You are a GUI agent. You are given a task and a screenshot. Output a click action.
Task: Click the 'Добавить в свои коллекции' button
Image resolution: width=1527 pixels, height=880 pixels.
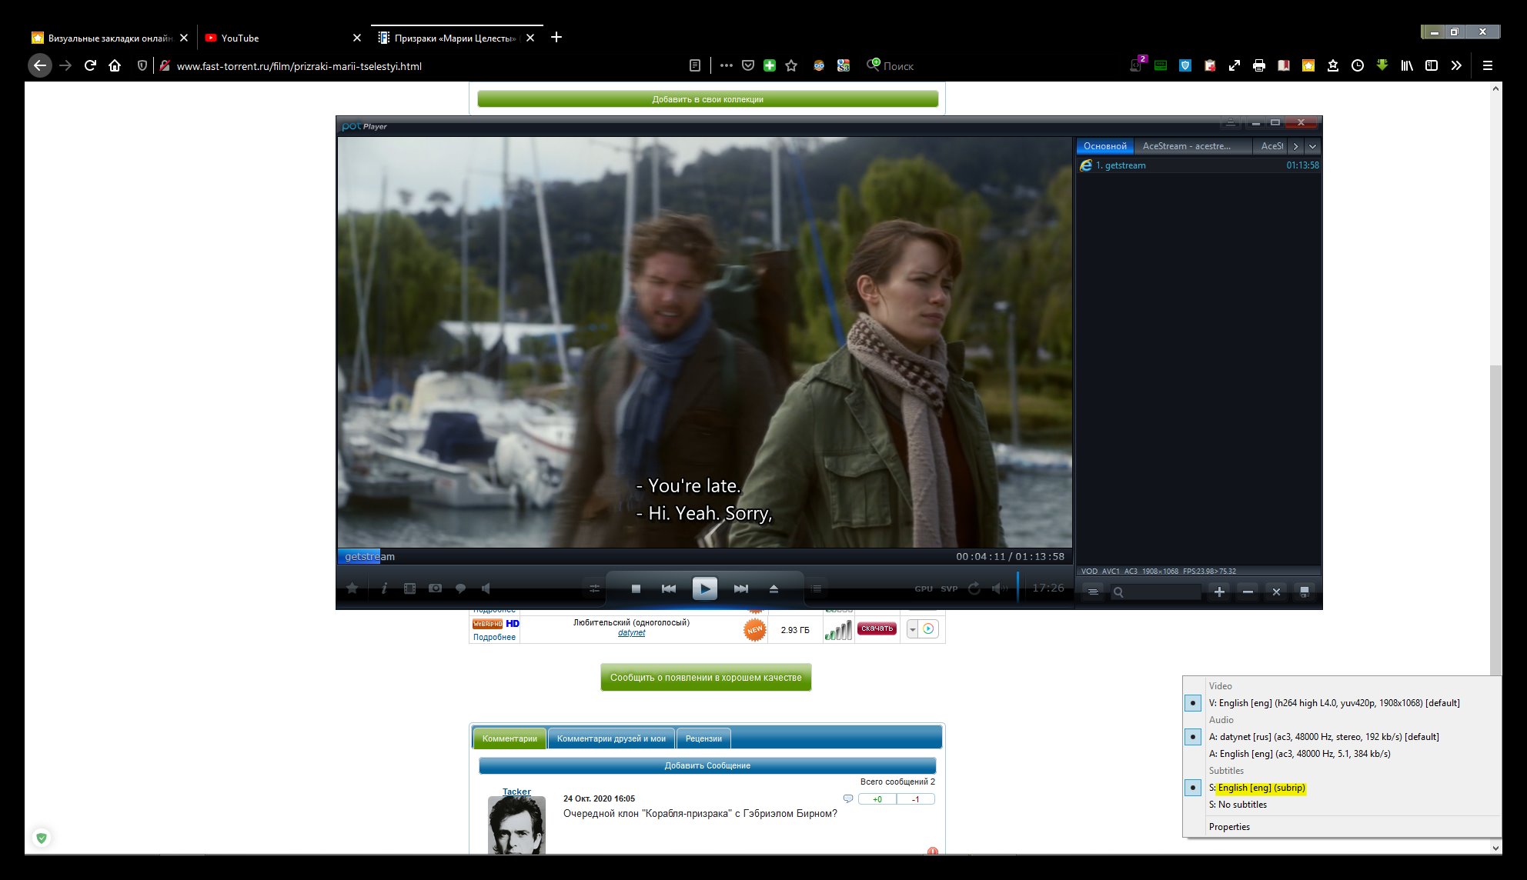click(x=707, y=99)
